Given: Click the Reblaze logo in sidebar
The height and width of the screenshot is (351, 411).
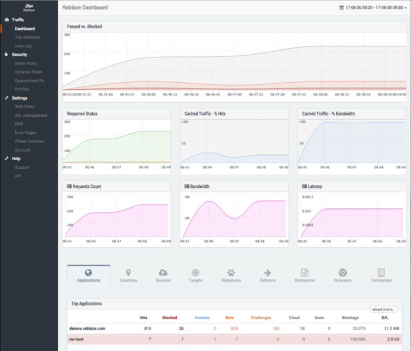Looking at the screenshot, I should [29, 7].
